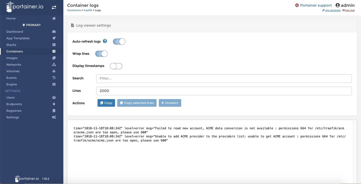
Task: Click the Events history icon
Action: click(54, 78)
